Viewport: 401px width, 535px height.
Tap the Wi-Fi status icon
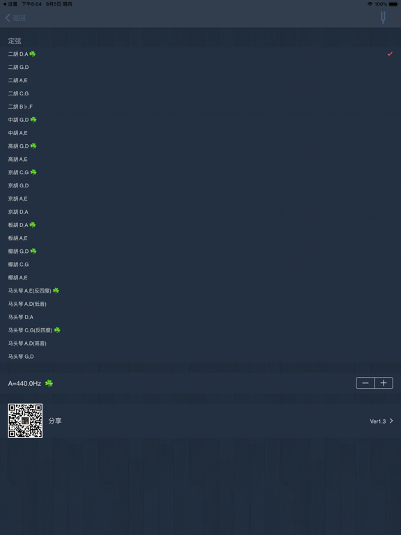(x=370, y=4)
